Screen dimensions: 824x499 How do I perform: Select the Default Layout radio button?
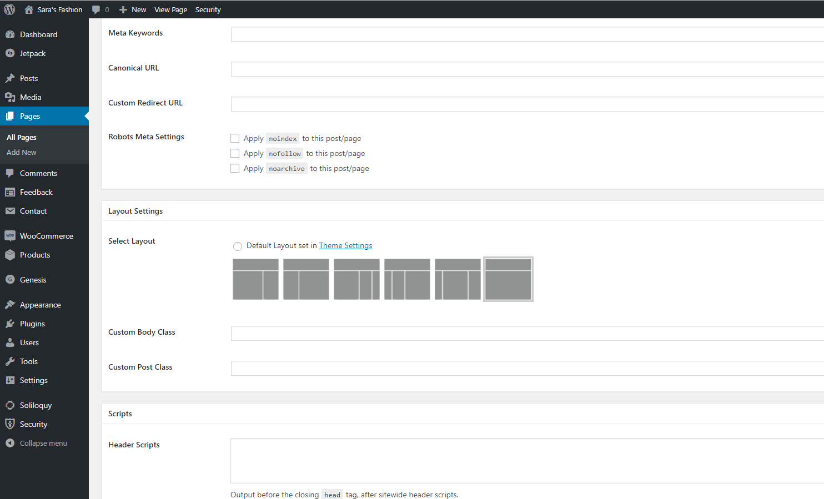click(238, 246)
